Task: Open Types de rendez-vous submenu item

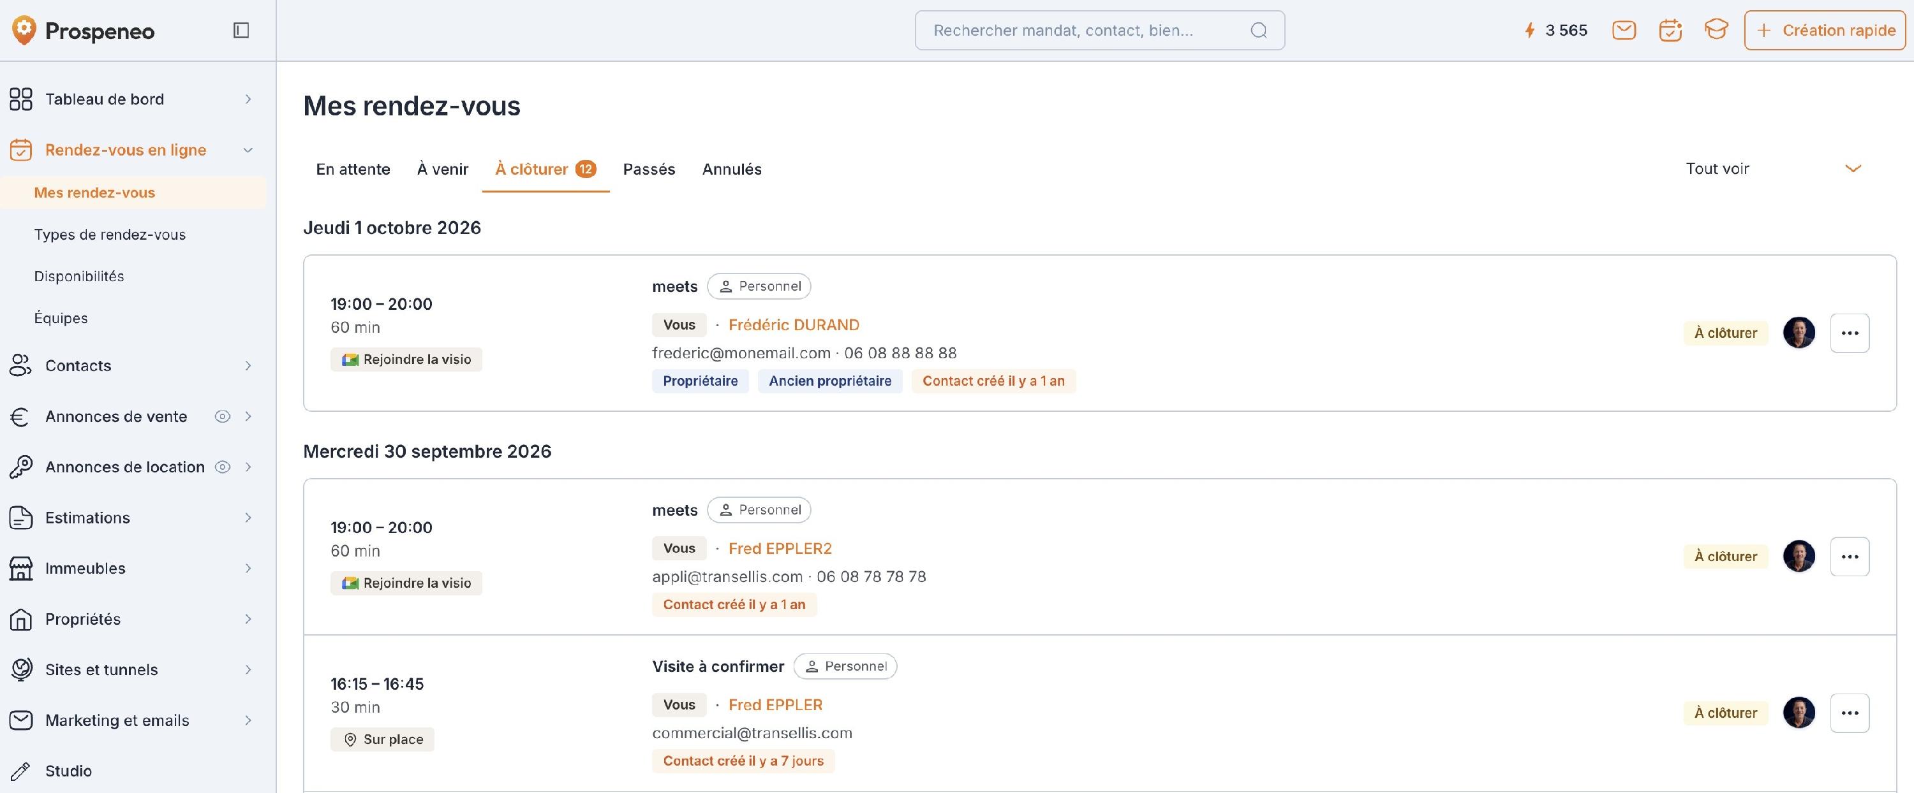Action: click(110, 235)
